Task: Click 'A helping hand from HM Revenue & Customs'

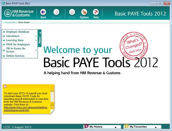Action: (x=82, y=73)
